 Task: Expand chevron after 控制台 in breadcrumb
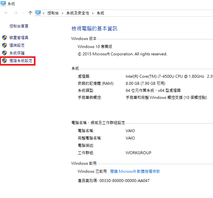click(62, 13)
